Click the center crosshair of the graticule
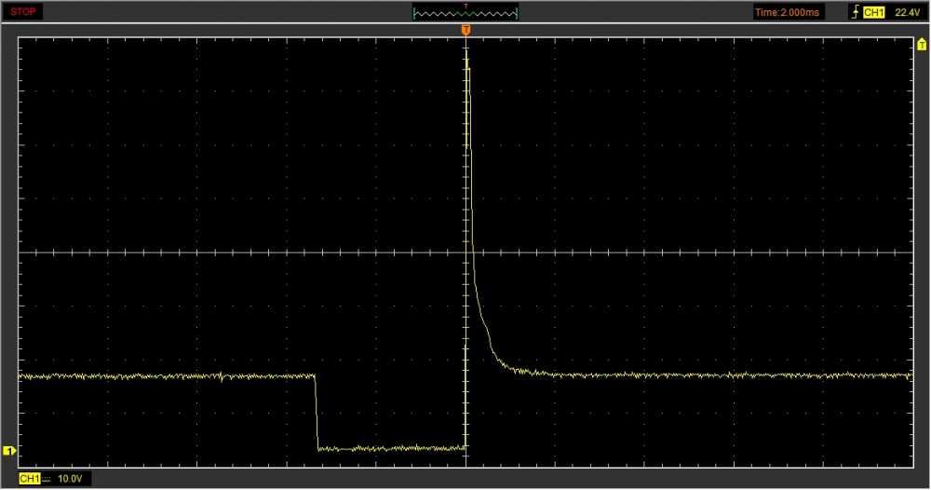 [x=465, y=252]
